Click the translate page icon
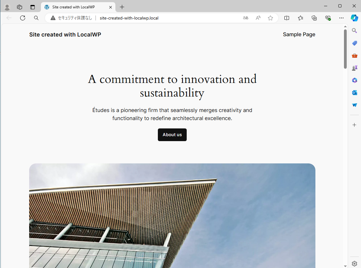This screenshot has height=268, width=361. pyautogui.click(x=246, y=18)
